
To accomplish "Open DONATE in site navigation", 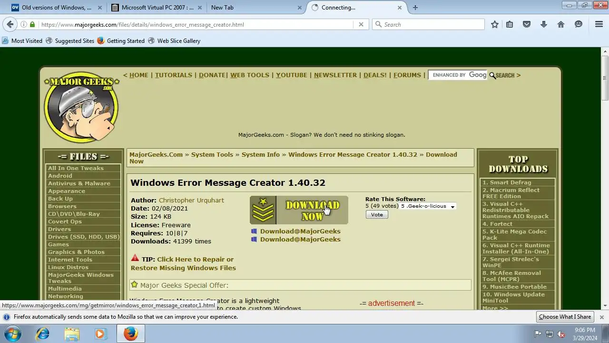I will (x=212, y=75).
